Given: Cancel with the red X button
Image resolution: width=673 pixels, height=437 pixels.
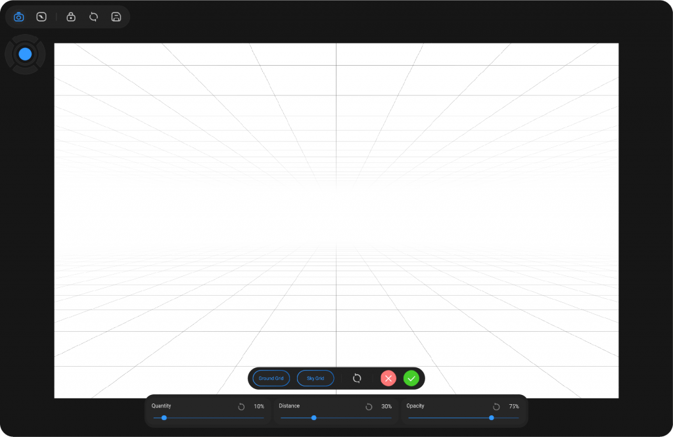Looking at the screenshot, I should click(388, 379).
